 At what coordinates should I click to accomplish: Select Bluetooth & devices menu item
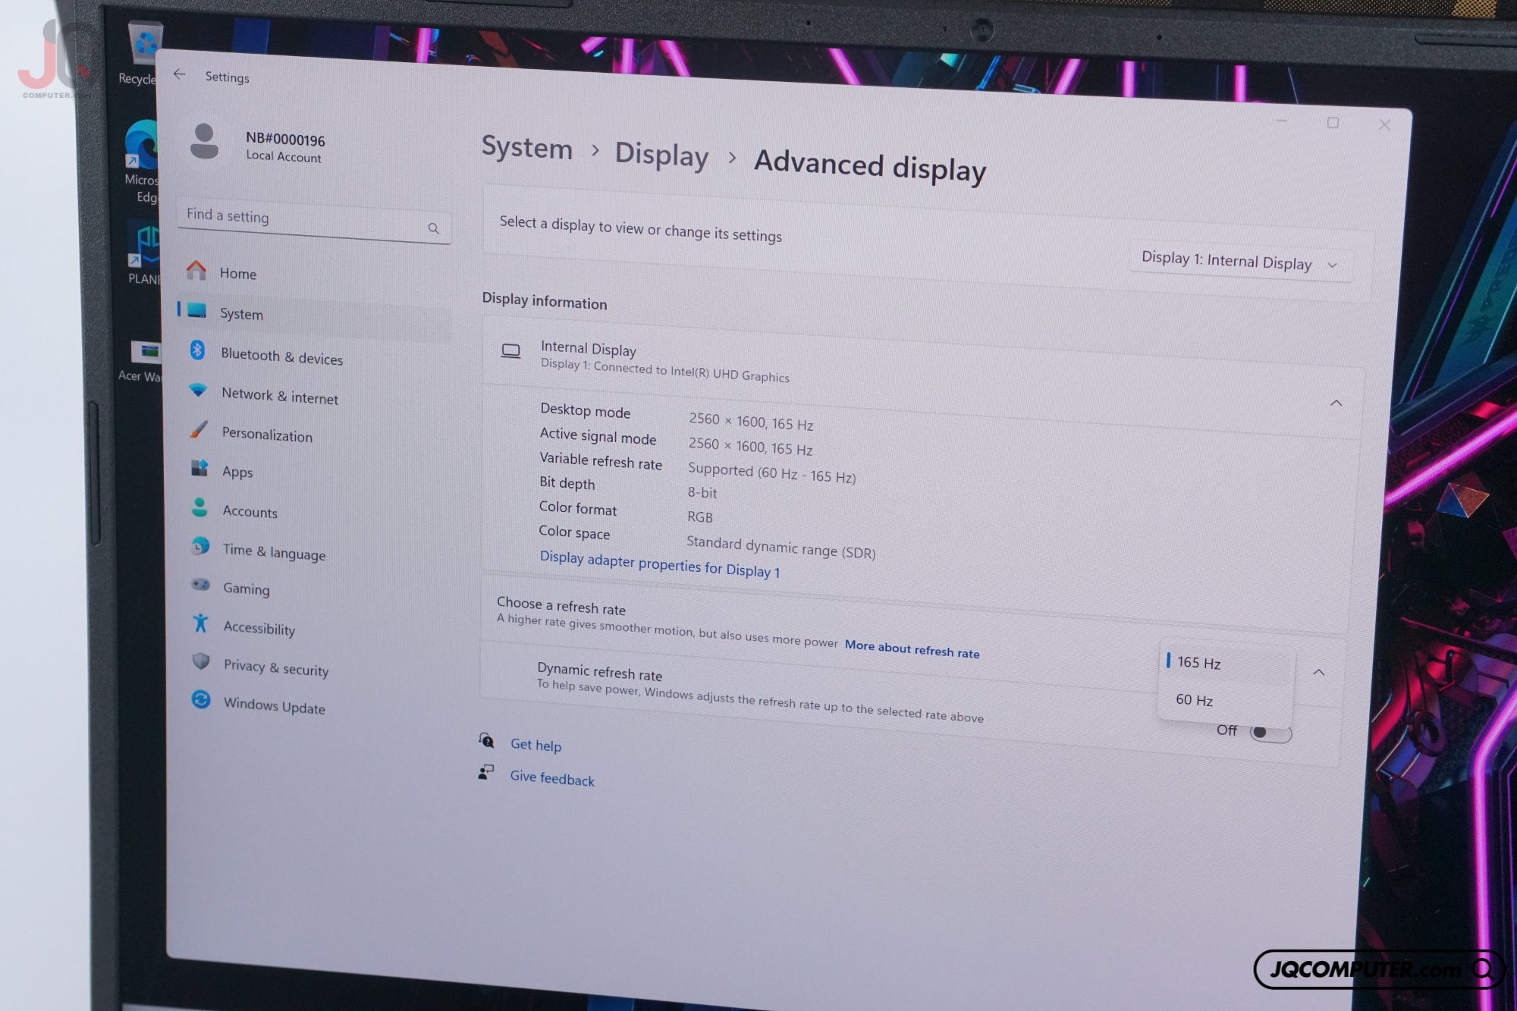[x=282, y=356]
